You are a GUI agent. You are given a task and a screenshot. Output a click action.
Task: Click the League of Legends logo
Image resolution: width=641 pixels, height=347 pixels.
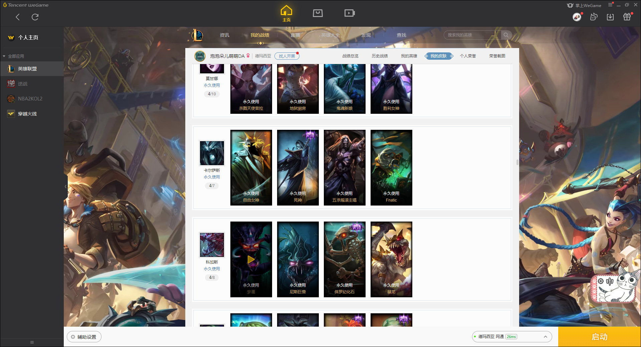pyautogui.click(x=197, y=35)
